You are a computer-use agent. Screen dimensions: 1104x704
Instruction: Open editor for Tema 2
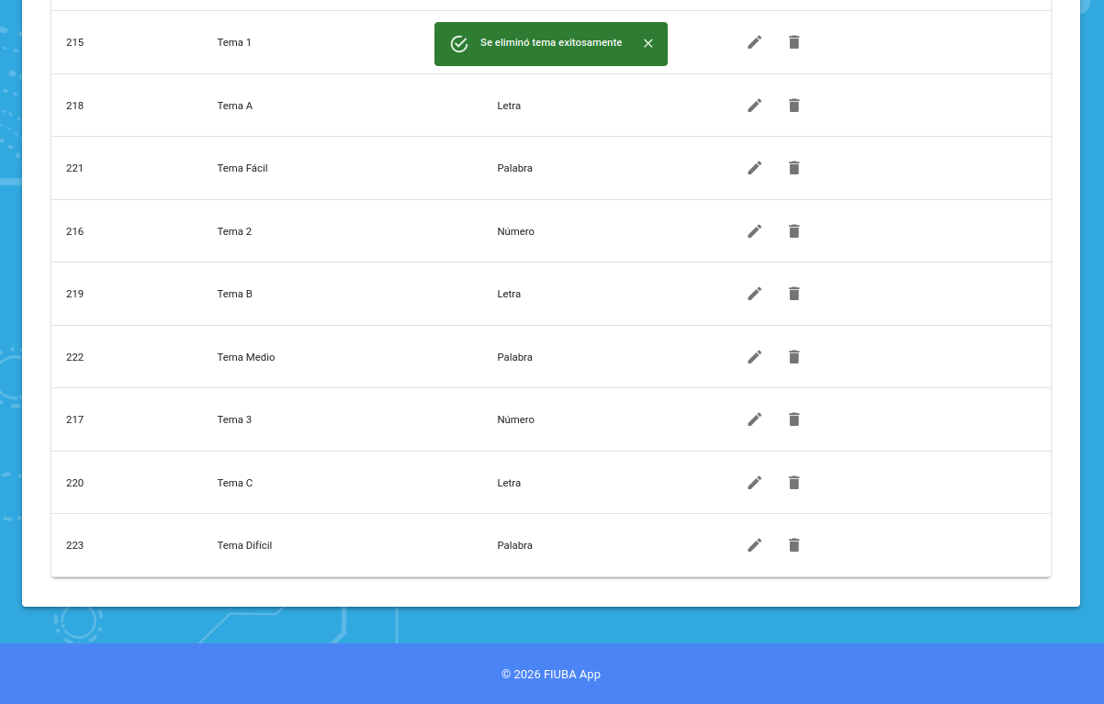click(x=754, y=231)
